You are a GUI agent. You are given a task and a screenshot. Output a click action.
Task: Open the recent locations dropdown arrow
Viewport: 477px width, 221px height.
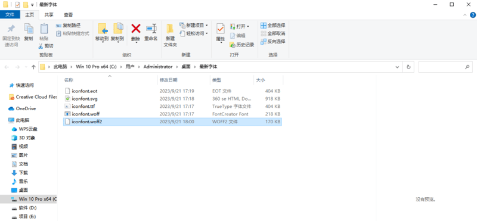[x=26, y=67]
